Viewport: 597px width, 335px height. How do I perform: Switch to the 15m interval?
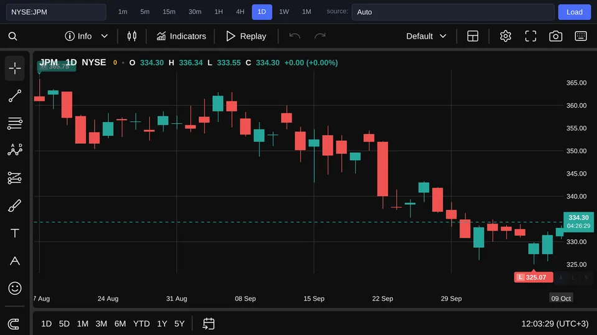169,12
